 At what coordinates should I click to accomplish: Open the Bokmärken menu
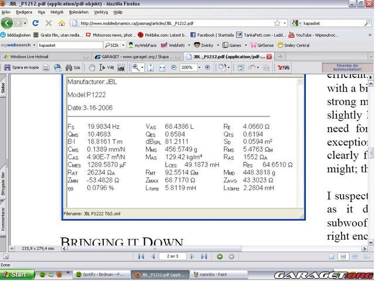[x=79, y=12]
